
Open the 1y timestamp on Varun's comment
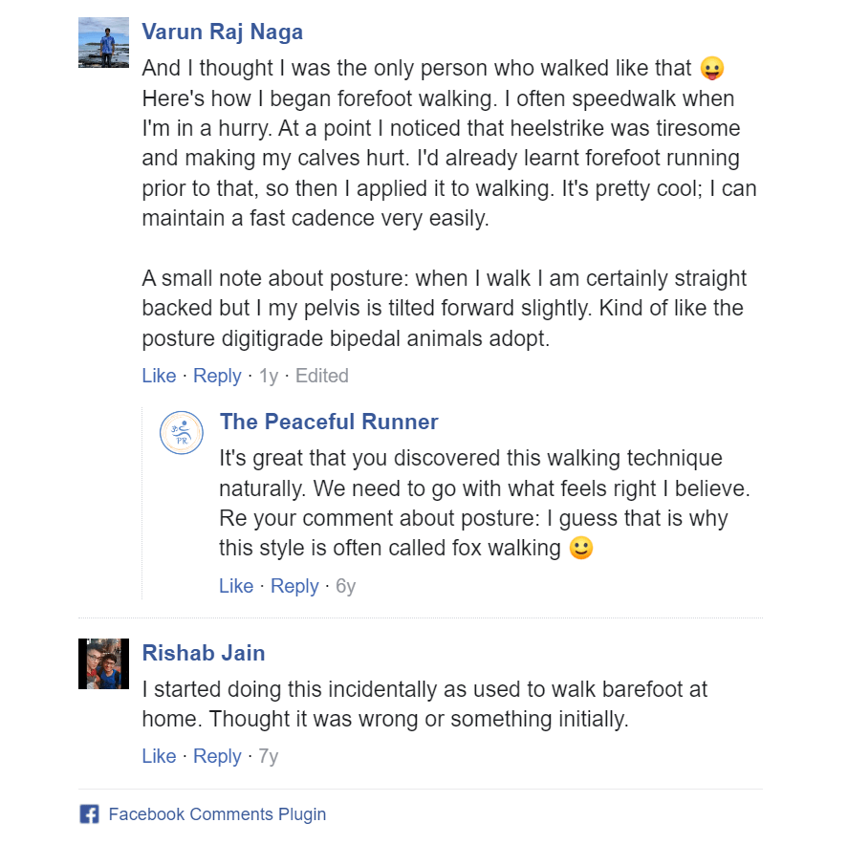[x=269, y=376]
